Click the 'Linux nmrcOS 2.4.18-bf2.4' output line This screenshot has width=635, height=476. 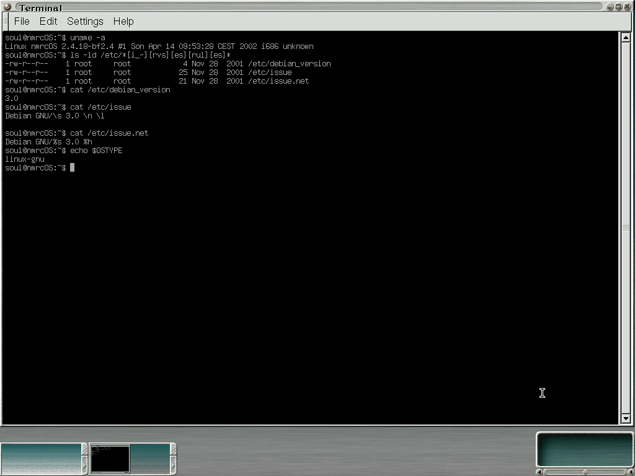point(159,46)
